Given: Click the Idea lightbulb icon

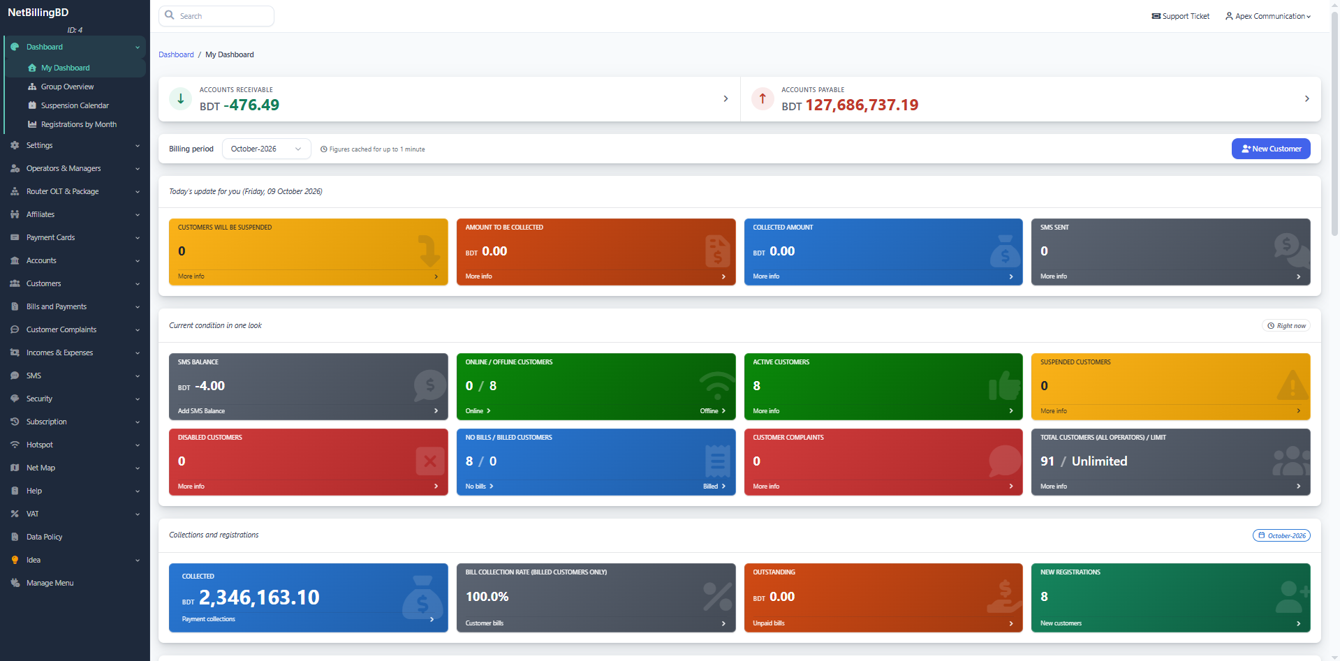Looking at the screenshot, I should [15, 560].
